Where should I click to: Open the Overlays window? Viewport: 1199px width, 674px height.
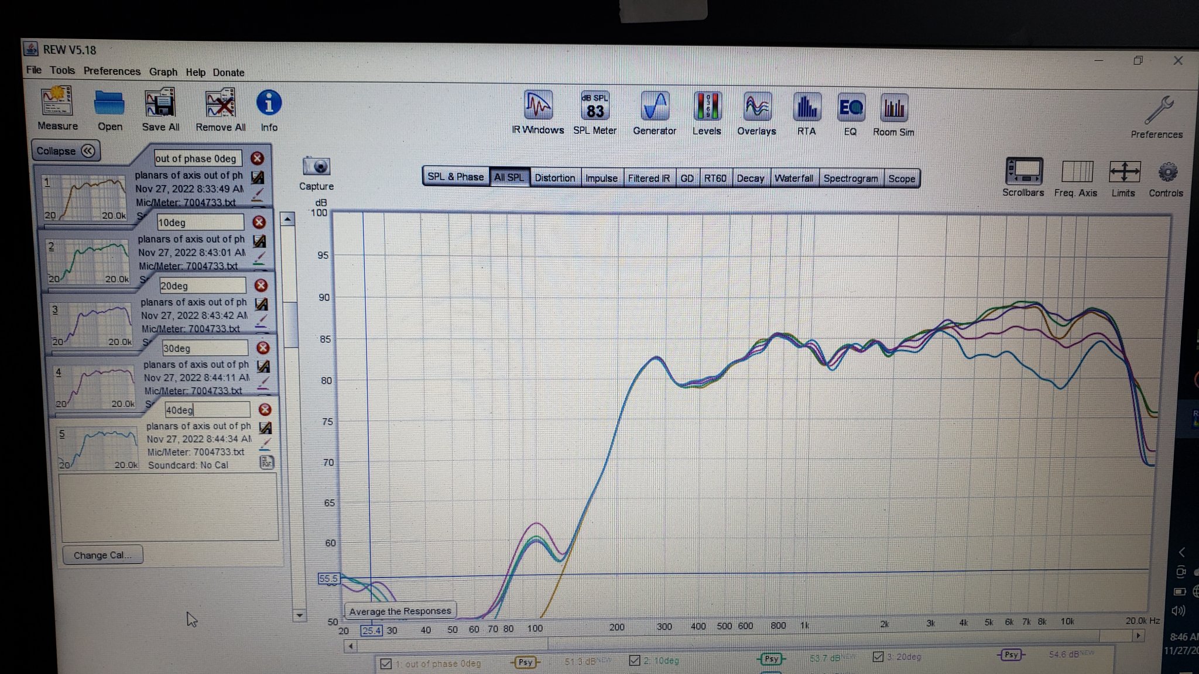[x=757, y=108]
